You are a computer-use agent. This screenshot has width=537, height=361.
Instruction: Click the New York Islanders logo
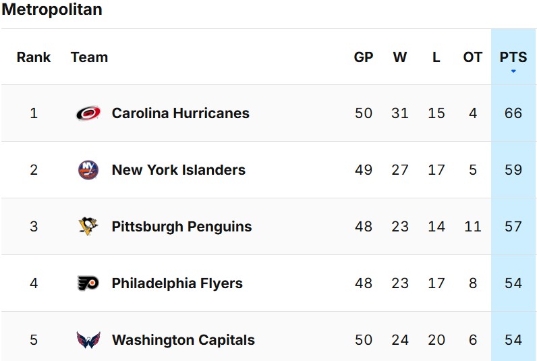(x=88, y=170)
